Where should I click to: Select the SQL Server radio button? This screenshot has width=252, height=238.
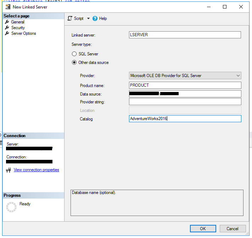[74, 54]
